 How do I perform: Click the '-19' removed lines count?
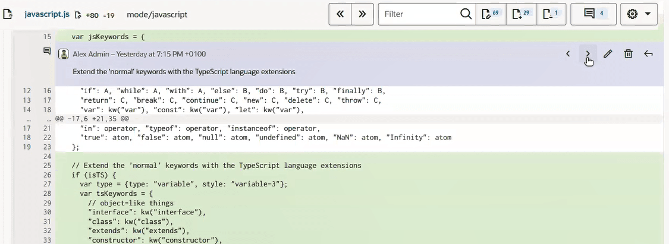coord(108,15)
